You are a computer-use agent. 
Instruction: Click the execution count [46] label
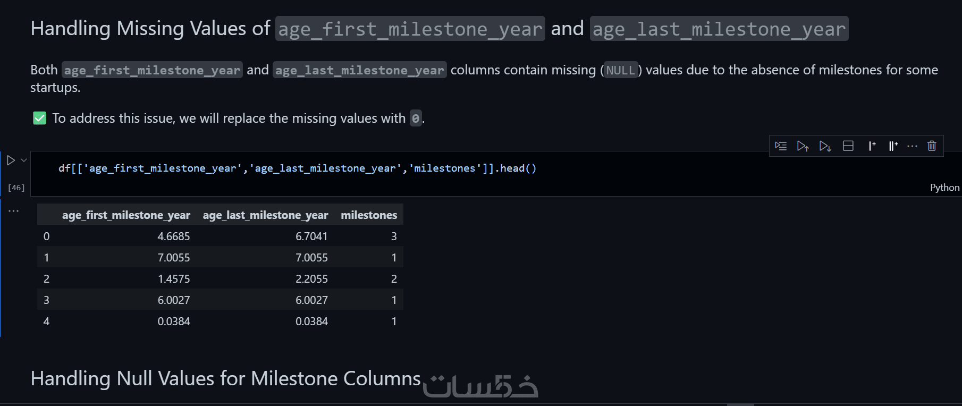[16, 188]
